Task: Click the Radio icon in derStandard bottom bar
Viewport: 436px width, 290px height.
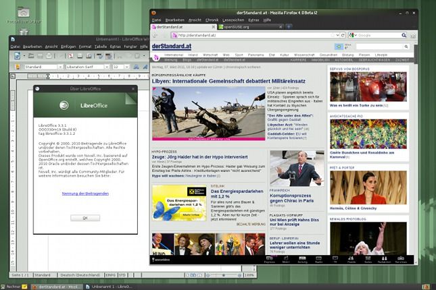Action: pos(318,260)
